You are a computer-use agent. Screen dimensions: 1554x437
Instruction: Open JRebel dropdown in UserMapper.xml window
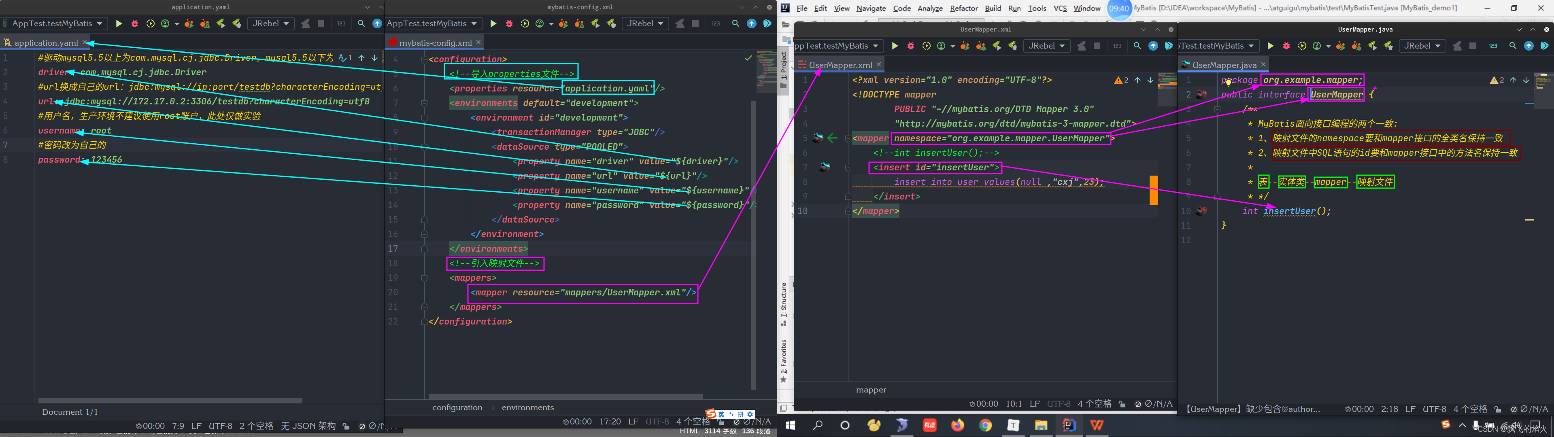click(1047, 46)
